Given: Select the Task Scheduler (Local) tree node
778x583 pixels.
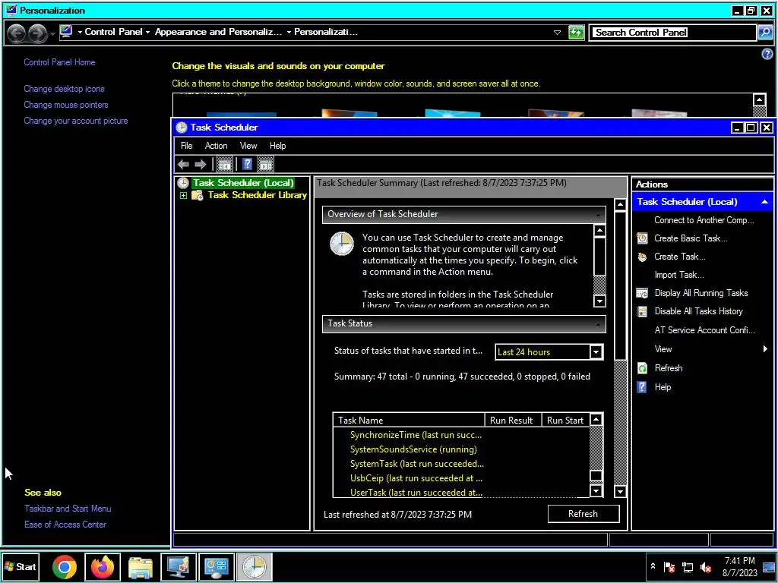Looking at the screenshot, I should pos(243,183).
